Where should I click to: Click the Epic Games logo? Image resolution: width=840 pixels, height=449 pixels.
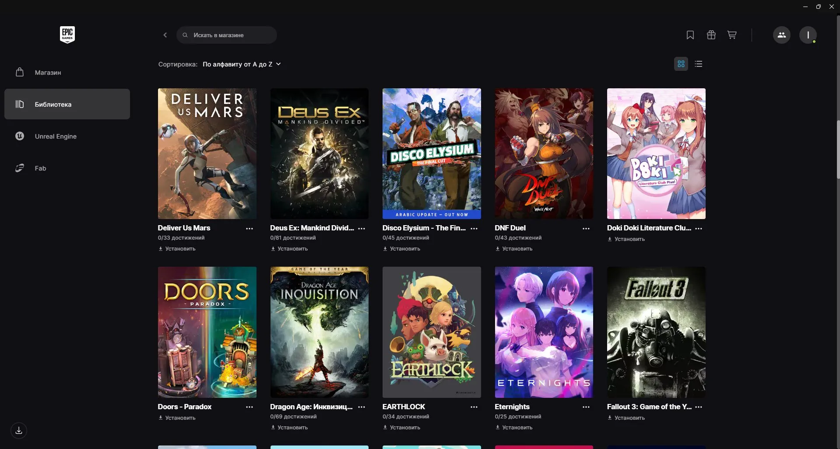point(67,35)
